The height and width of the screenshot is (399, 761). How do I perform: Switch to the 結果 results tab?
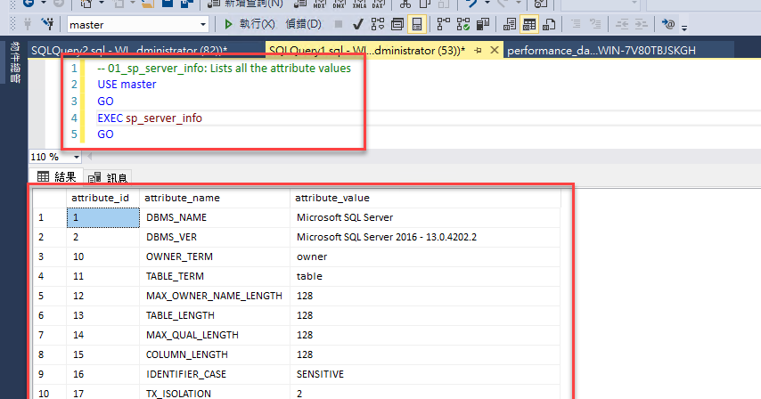(x=56, y=177)
